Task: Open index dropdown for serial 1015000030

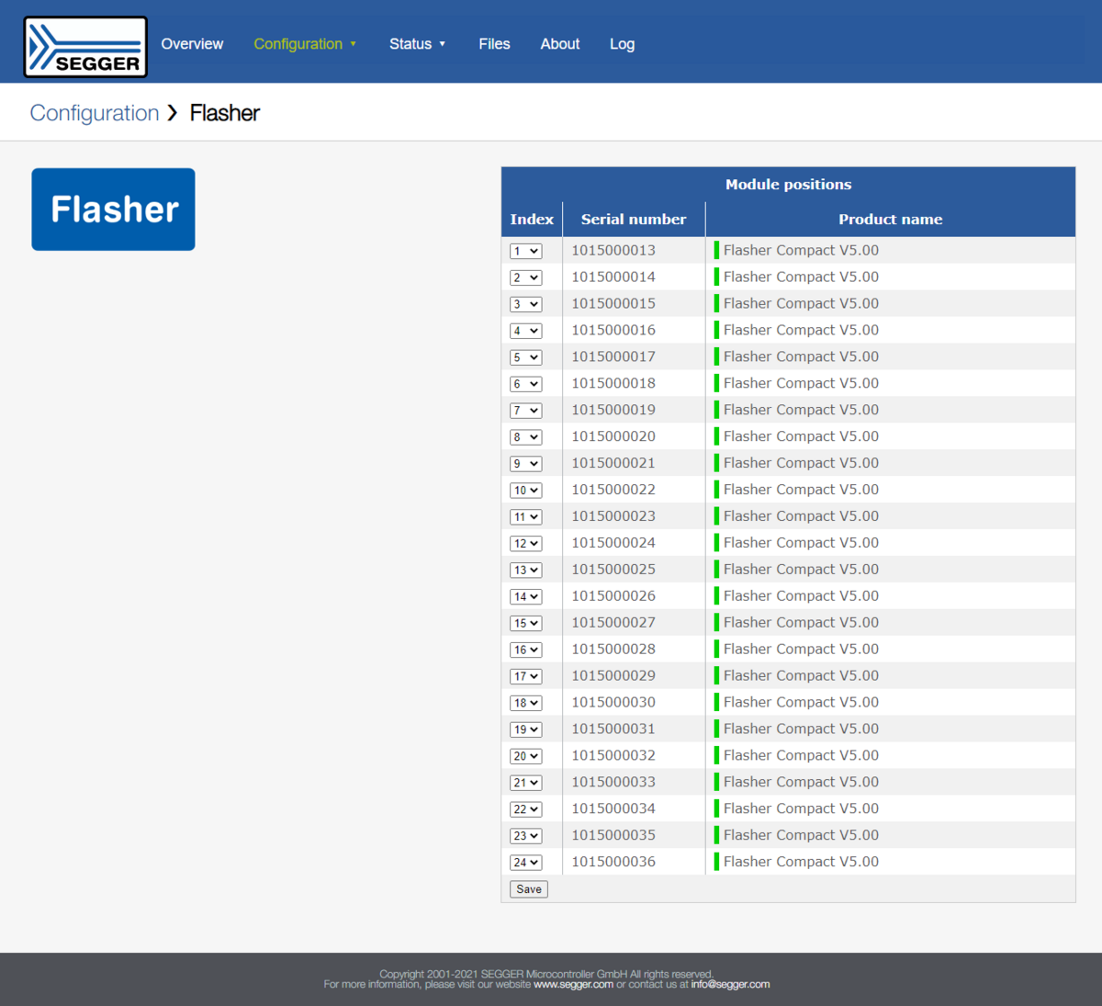Action: 526,703
